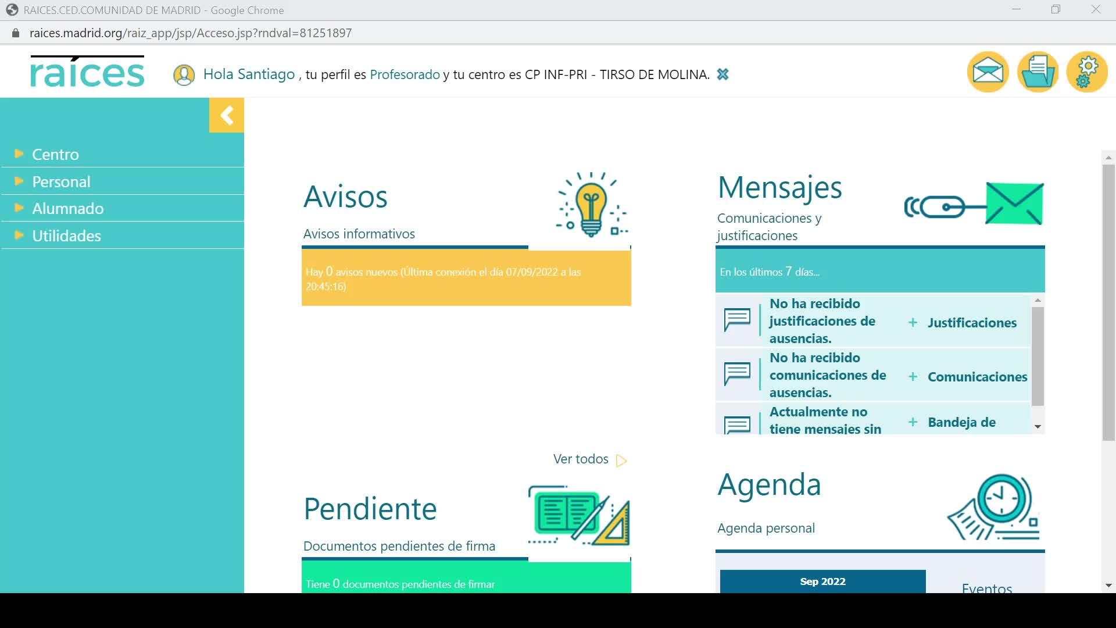Open the documents folder icon in header
The height and width of the screenshot is (628, 1116).
click(x=1038, y=72)
